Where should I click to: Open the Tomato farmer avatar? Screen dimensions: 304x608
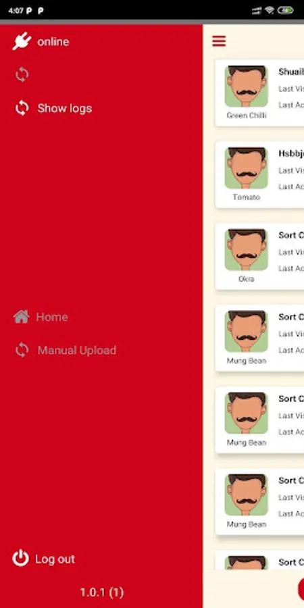pyautogui.click(x=246, y=168)
